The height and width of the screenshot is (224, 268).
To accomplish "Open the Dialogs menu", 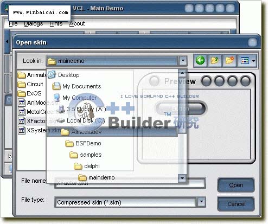I will pos(34,23).
